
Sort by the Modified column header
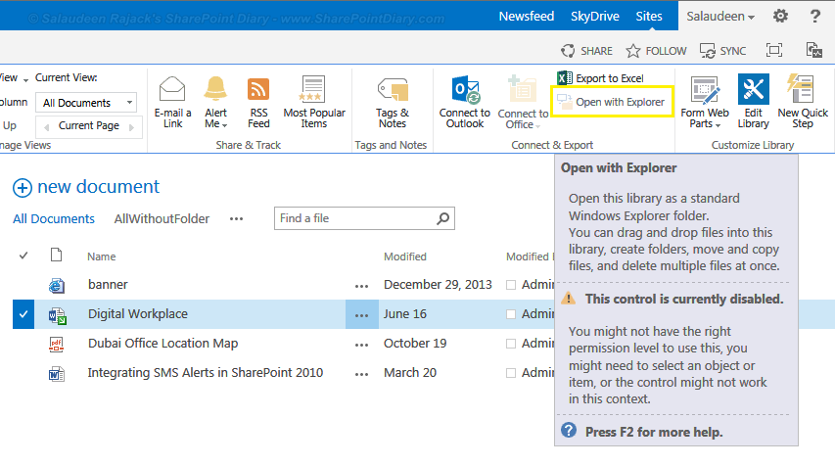(405, 256)
